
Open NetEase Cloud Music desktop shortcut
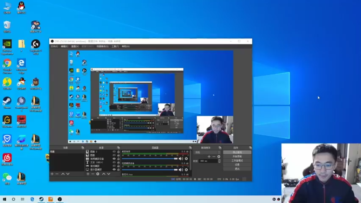pos(7,160)
